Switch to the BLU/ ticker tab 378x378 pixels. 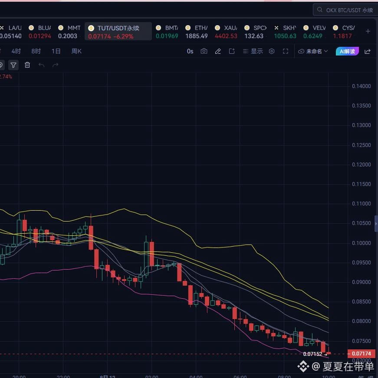click(x=40, y=32)
